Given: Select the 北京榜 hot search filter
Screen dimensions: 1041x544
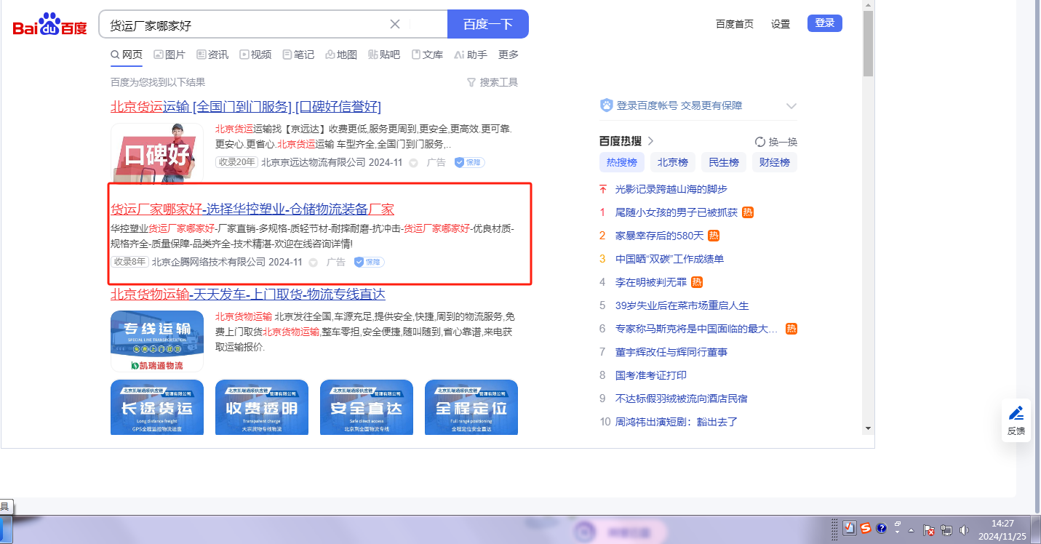Looking at the screenshot, I should (x=673, y=162).
